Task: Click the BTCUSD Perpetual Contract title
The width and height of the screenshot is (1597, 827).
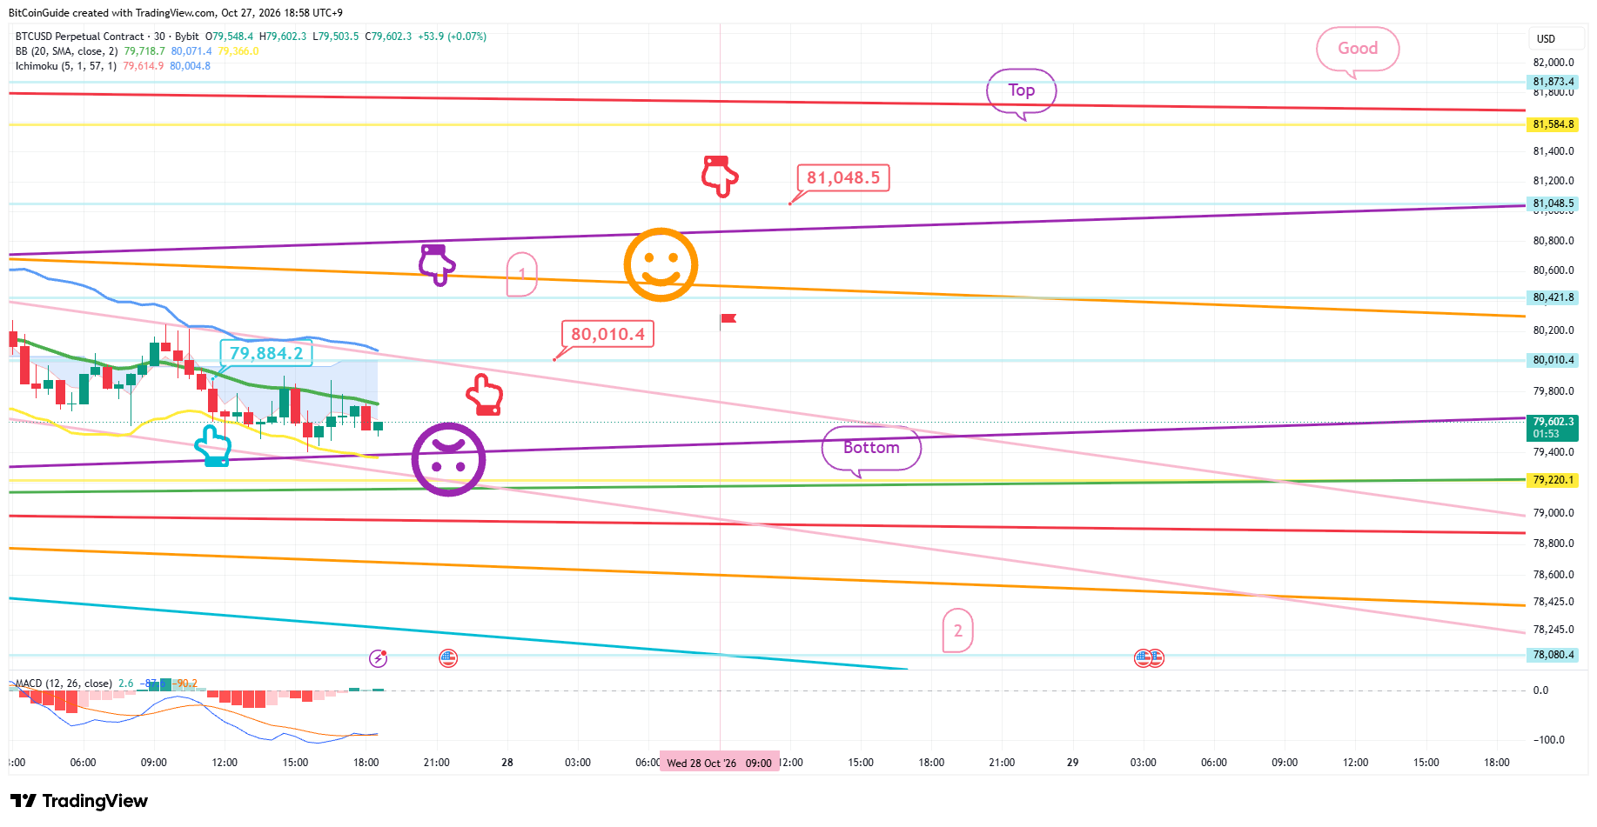Action: (x=80, y=37)
